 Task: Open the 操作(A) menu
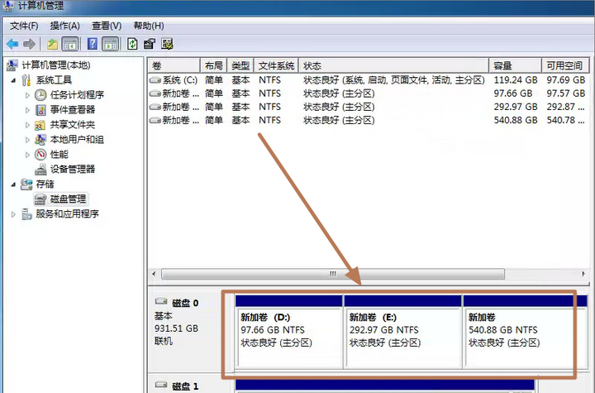pyautogui.click(x=65, y=26)
